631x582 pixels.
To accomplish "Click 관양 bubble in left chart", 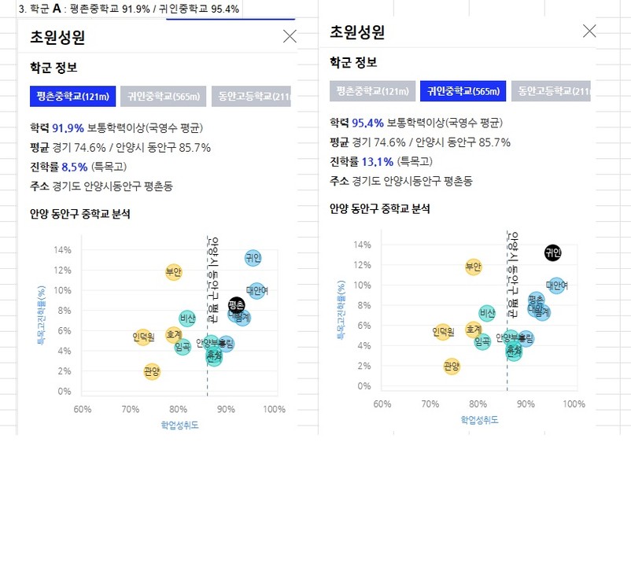I will pos(152,371).
